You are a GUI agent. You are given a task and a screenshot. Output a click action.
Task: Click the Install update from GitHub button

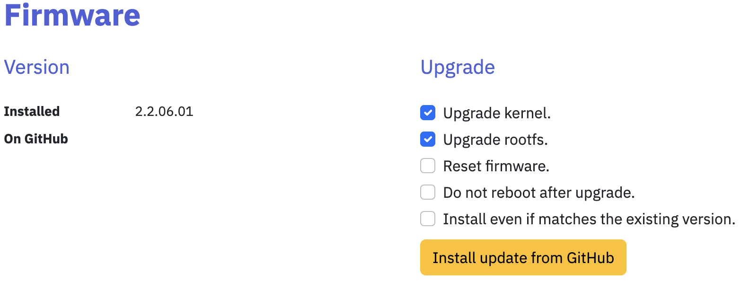point(523,257)
